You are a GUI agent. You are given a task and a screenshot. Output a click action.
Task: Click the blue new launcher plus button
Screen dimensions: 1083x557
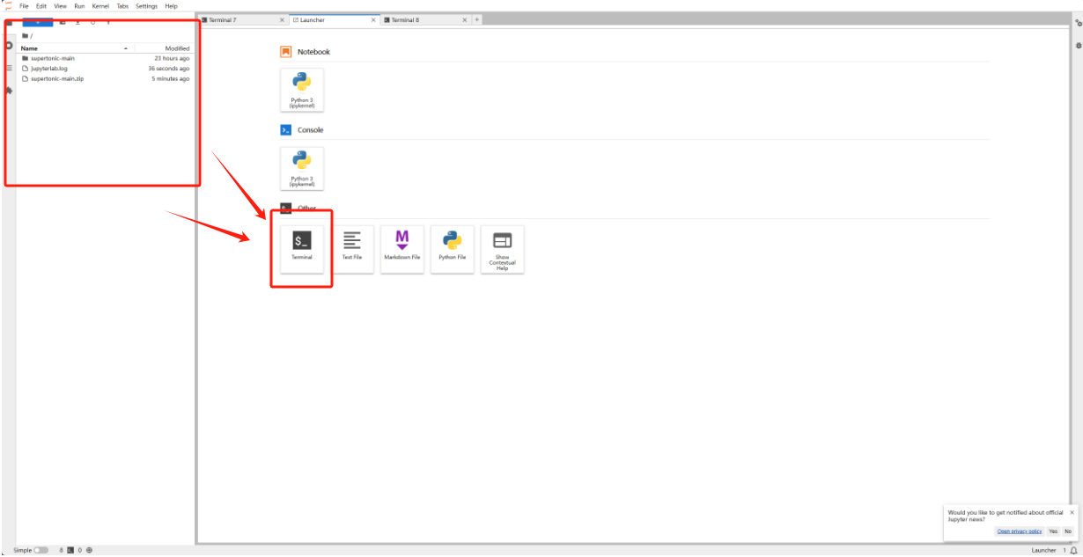click(x=38, y=22)
